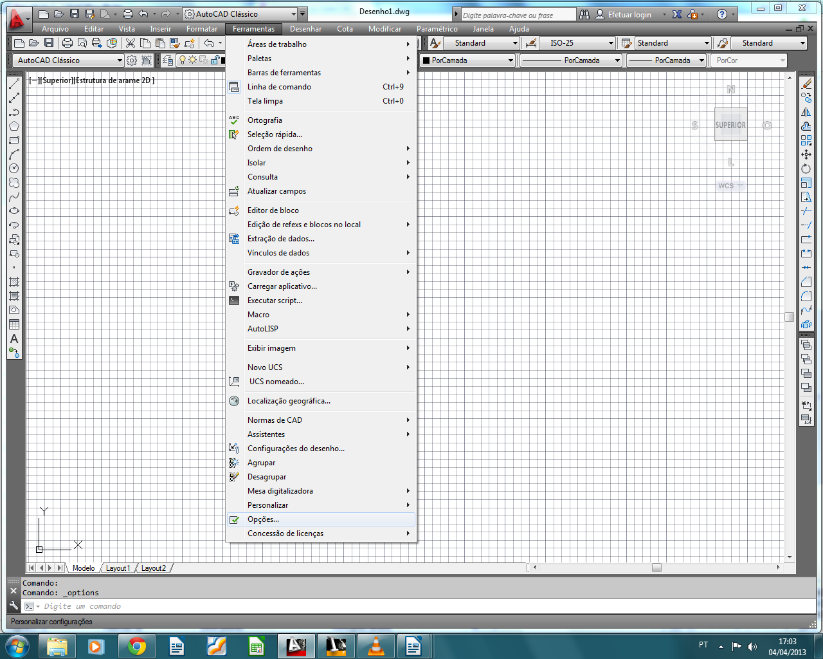Viewport: 823px width, 659px height.
Task: Select the Hatch tool
Action: (14, 282)
